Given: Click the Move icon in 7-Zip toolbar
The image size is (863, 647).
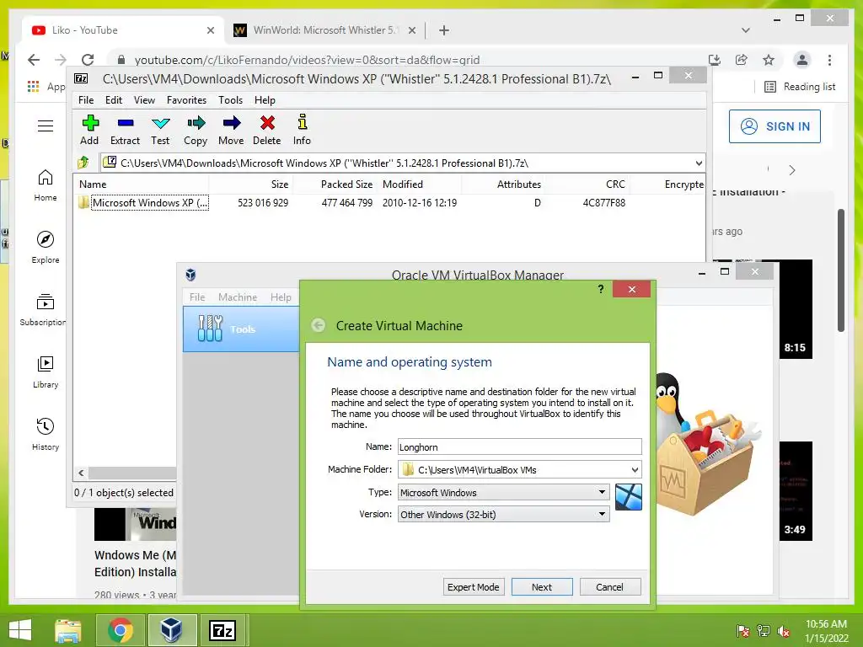Looking at the screenshot, I should 231,130.
